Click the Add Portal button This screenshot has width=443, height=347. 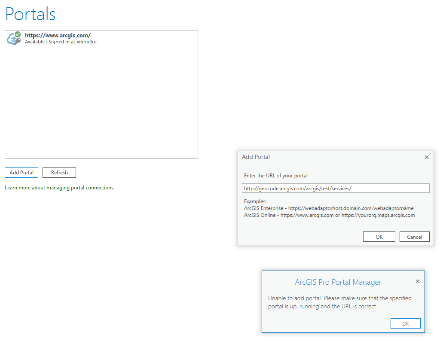pos(21,173)
